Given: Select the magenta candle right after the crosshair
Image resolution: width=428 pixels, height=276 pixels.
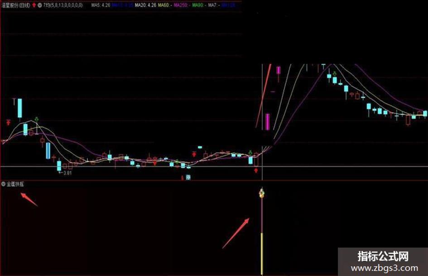Looking at the screenshot, I should point(268,122).
